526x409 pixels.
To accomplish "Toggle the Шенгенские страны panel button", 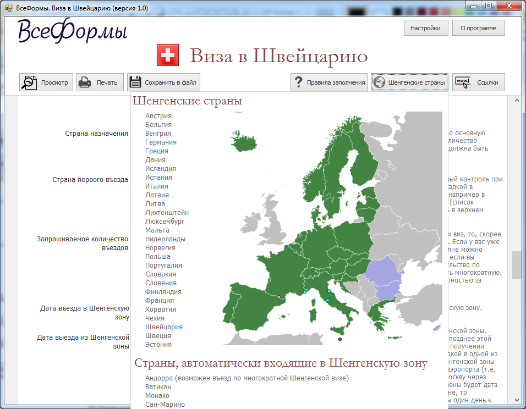I will click(409, 82).
